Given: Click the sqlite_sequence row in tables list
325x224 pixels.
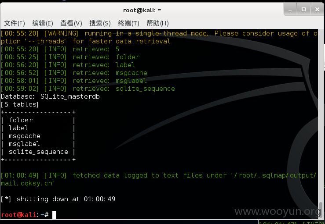Looking at the screenshot, I should point(38,152).
